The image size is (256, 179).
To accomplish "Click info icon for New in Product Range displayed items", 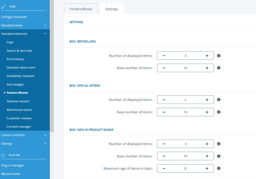I will click(219, 144).
